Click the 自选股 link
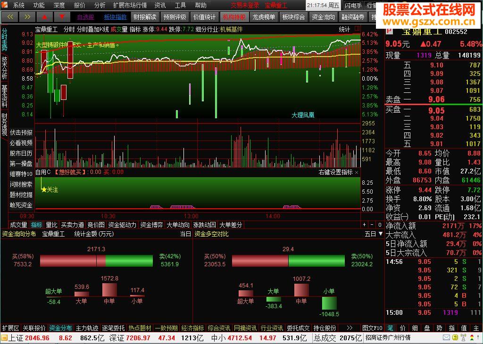The height and width of the screenshot is (344, 483). click(86, 17)
